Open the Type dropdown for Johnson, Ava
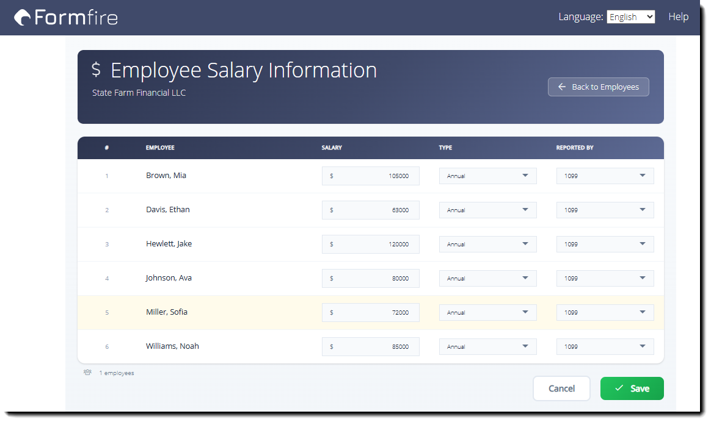 pos(487,278)
